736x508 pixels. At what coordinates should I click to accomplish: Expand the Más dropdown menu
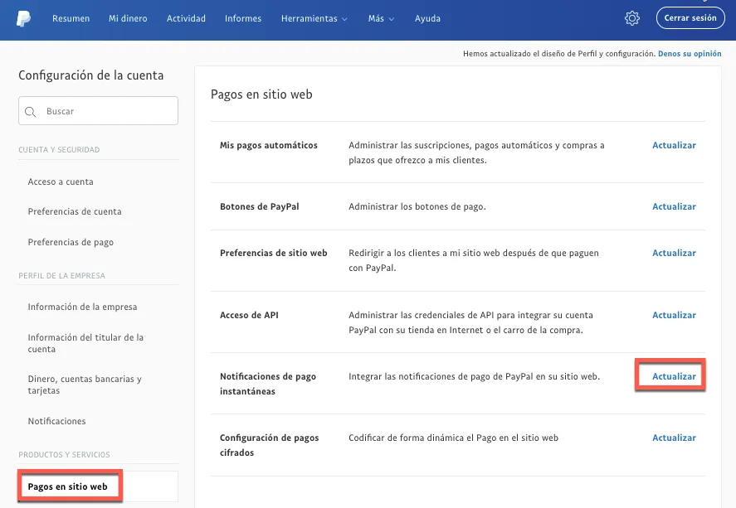click(x=381, y=19)
